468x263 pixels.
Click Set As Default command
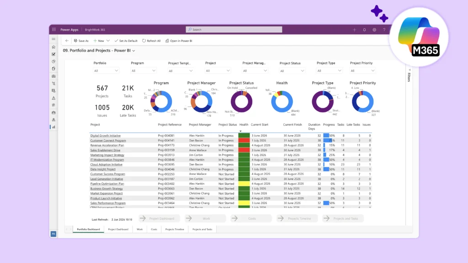126,41
